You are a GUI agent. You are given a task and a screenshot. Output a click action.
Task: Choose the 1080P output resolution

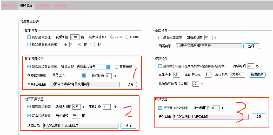click(126, 37)
